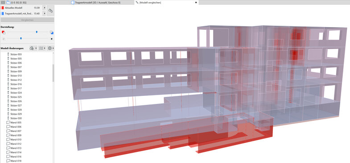
Task: Click the black opaque display icon
Action: pos(52,39)
